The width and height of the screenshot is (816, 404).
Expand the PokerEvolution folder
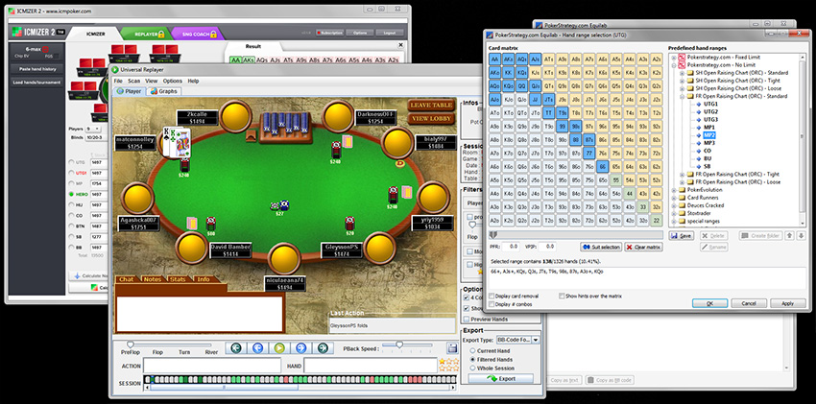[x=675, y=190]
